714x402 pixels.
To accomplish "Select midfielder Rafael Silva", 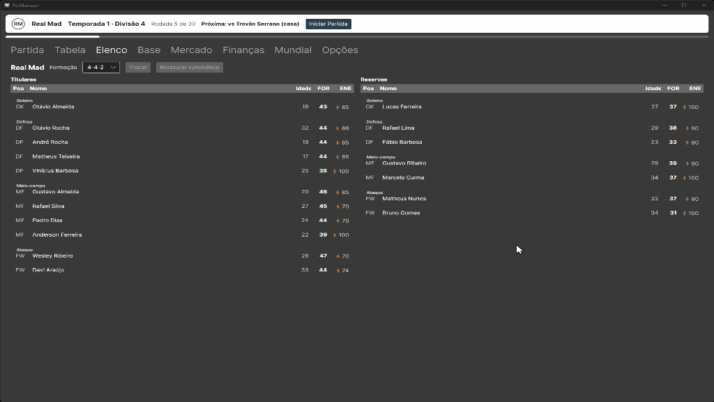I will point(182,206).
